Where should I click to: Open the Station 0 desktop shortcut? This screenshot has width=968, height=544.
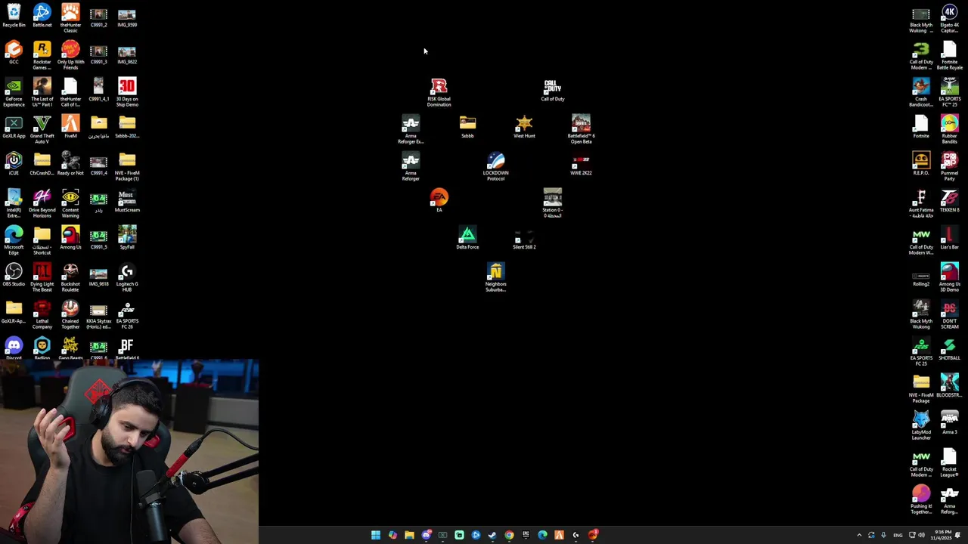point(552,203)
